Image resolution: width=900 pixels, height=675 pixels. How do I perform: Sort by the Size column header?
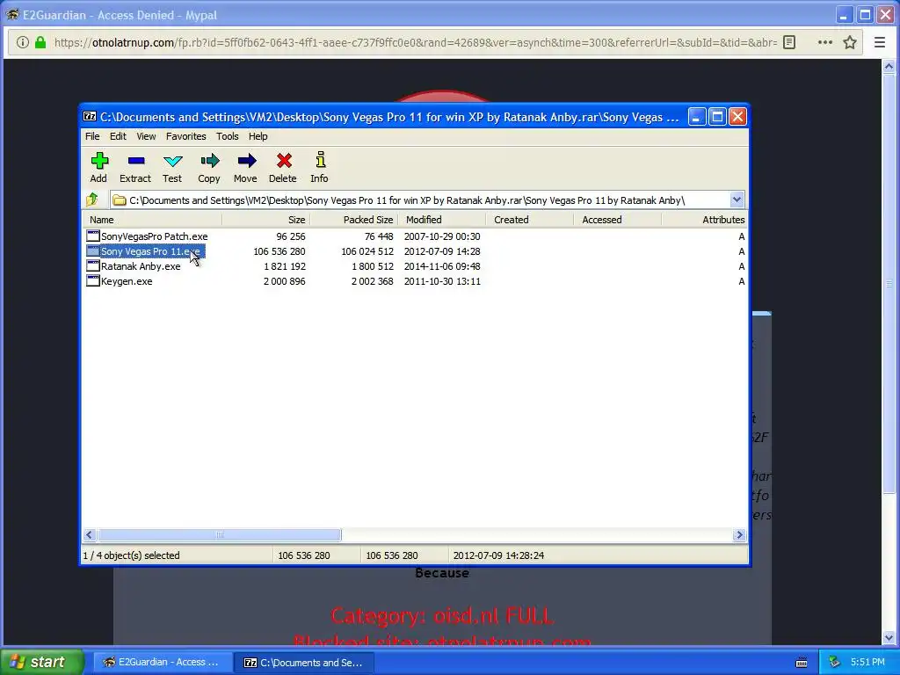tap(265, 220)
